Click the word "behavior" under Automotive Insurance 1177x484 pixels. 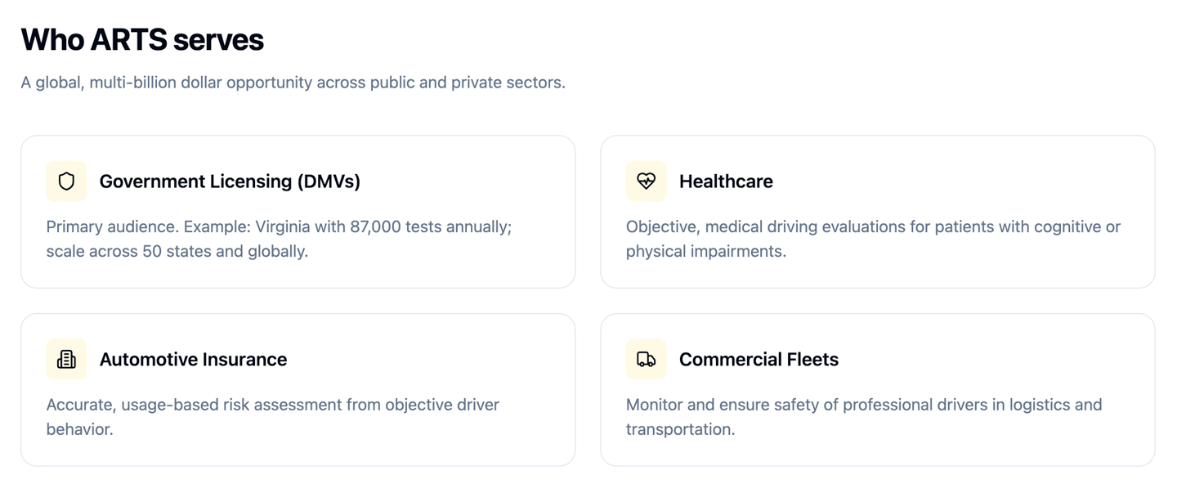point(78,429)
